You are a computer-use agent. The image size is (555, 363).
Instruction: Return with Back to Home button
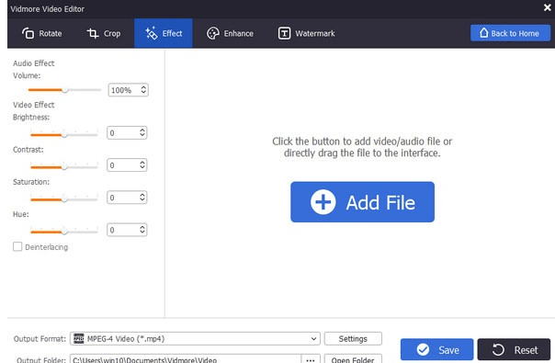510,33
